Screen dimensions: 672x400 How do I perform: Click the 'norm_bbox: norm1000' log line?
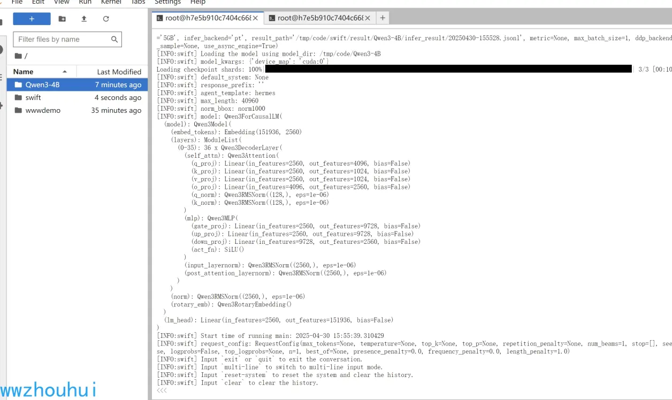tap(211, 108)
